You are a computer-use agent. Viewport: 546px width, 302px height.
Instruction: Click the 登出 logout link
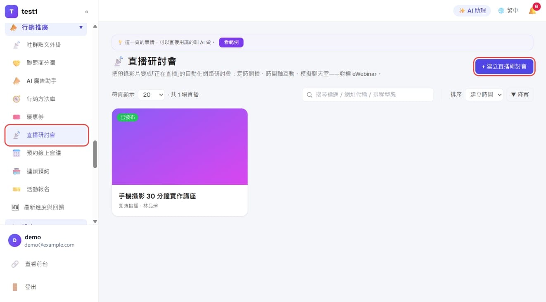(31, 287)
